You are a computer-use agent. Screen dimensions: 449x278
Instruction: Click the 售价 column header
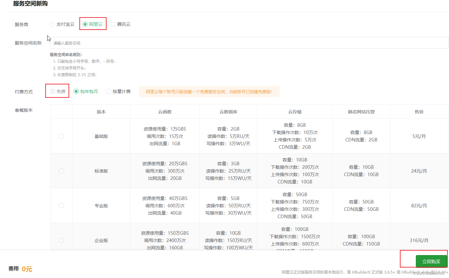(x=419, y=112)
